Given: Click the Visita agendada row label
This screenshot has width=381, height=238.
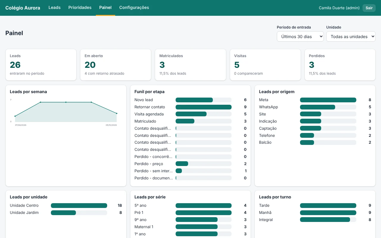Looking at the screenshot, I should pos(149,114).
